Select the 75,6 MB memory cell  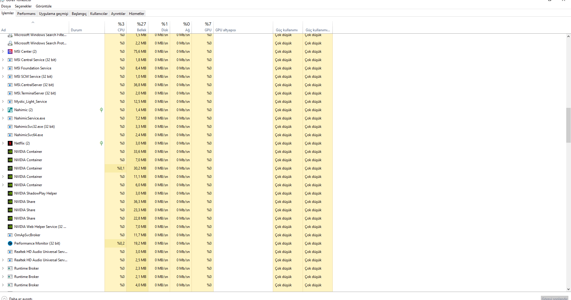point(137,52)
